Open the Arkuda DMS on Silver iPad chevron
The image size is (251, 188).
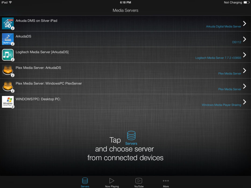[244, 23]
